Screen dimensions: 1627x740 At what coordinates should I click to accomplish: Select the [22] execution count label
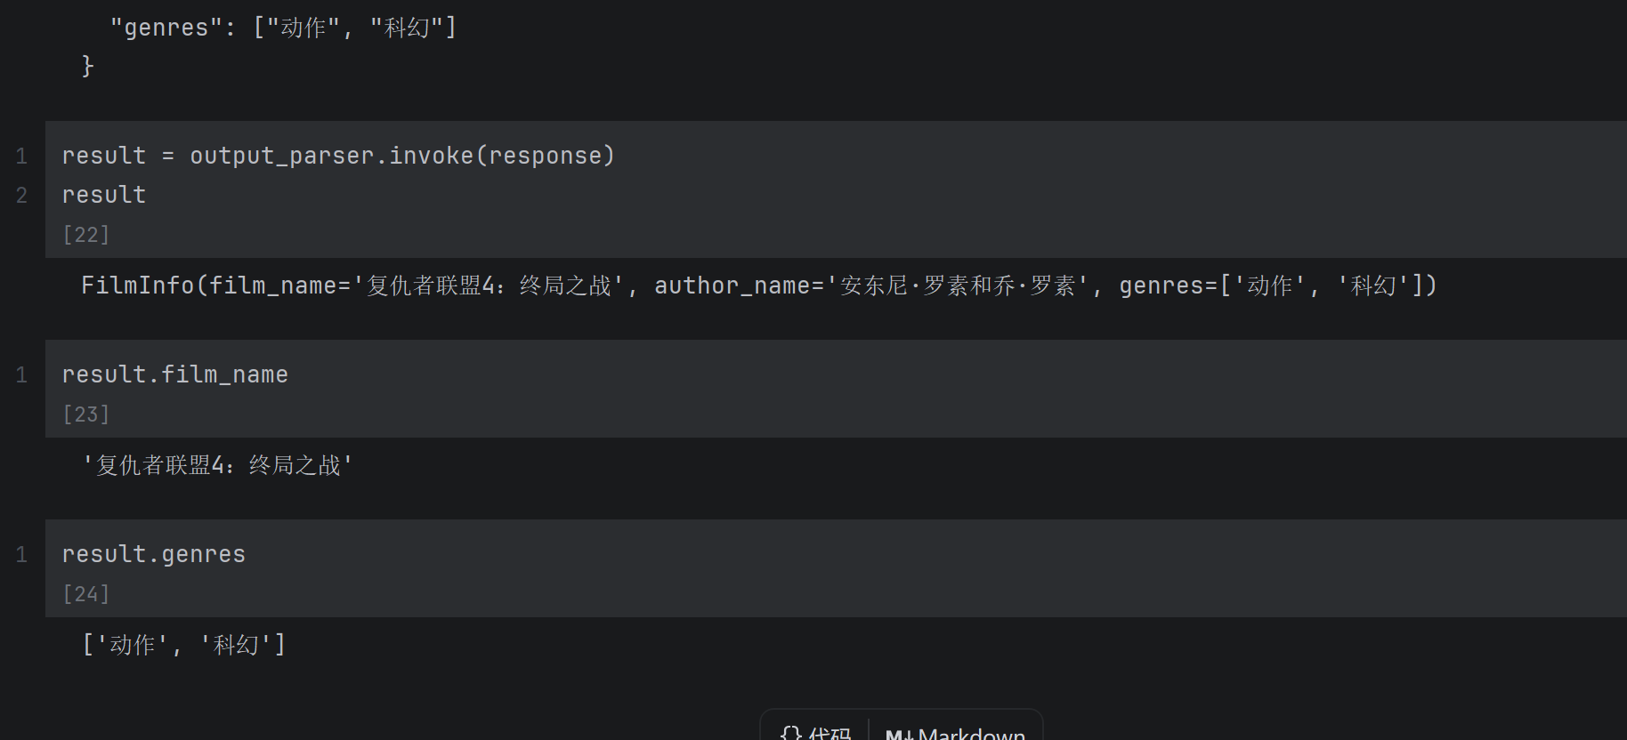(x=86, y=235)
